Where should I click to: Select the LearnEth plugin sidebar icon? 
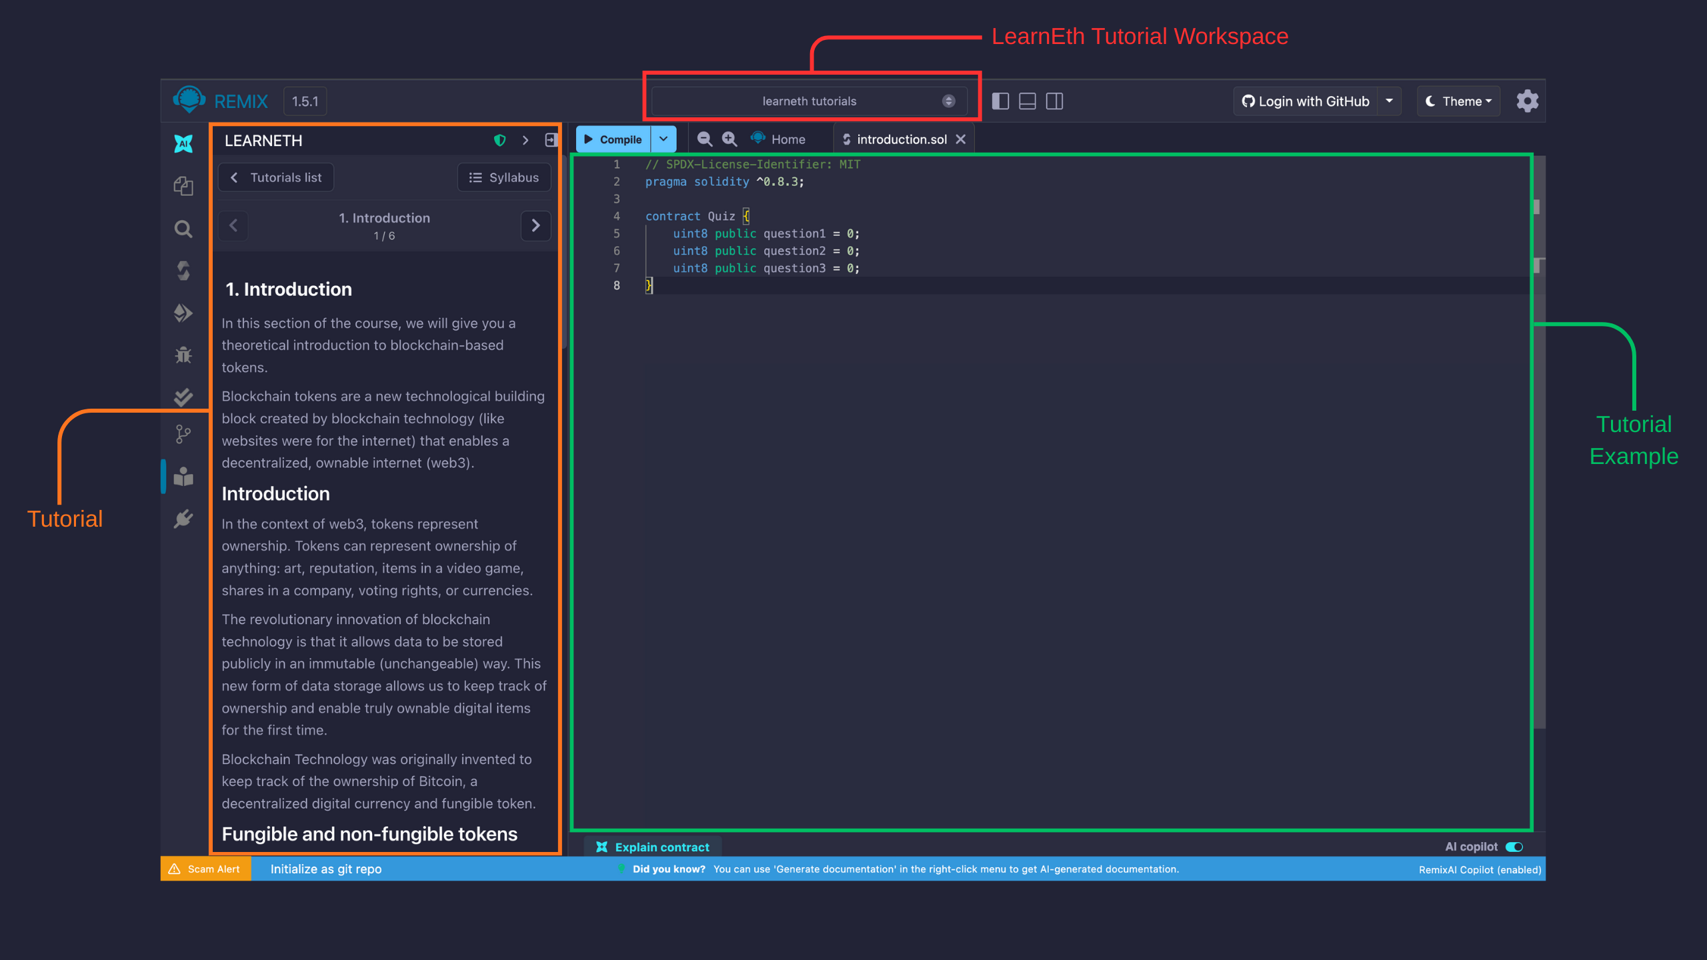tap(183, 477)
